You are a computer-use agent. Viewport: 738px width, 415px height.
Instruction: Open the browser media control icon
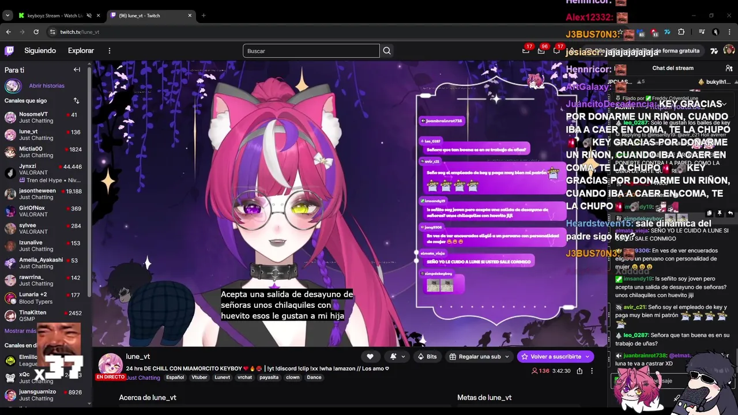[702, 32]
